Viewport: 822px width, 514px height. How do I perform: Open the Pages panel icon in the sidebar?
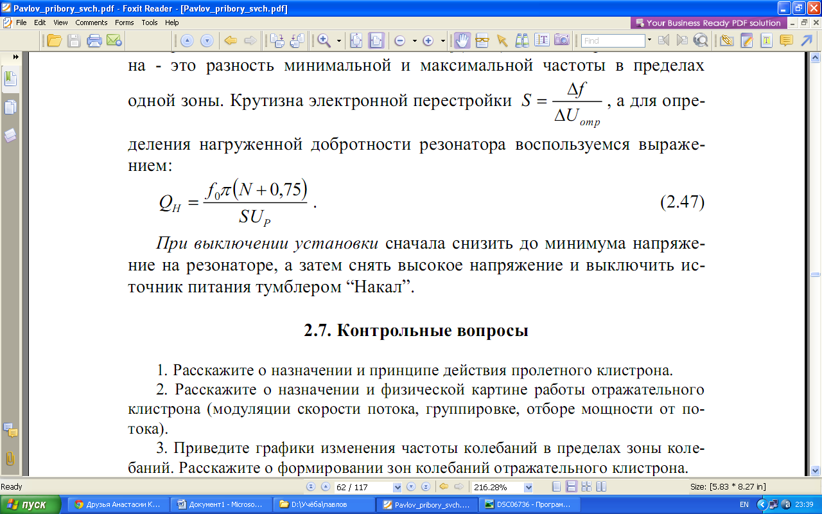(x=10, y=107)
